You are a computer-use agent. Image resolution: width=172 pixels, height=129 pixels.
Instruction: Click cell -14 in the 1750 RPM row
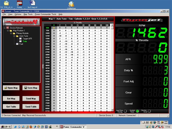(x=66, y=41)
